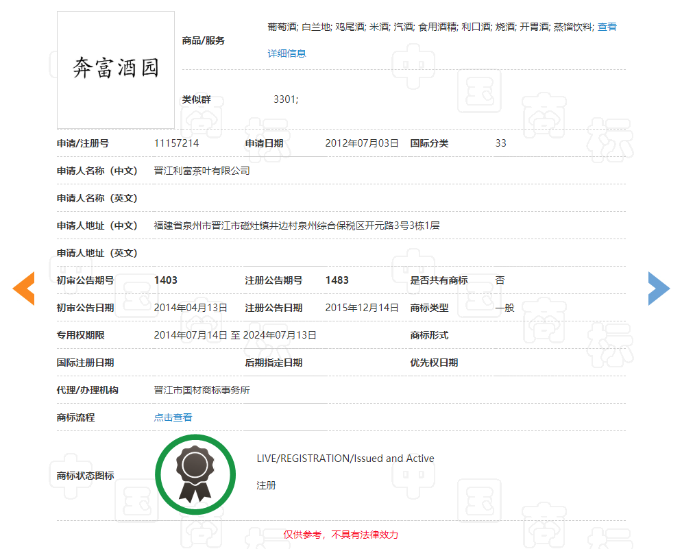Screen dimensions: 682x549
Task: Select the red disclaimer 仅供参考，不具有法律效力
Action: click(341, 535)
